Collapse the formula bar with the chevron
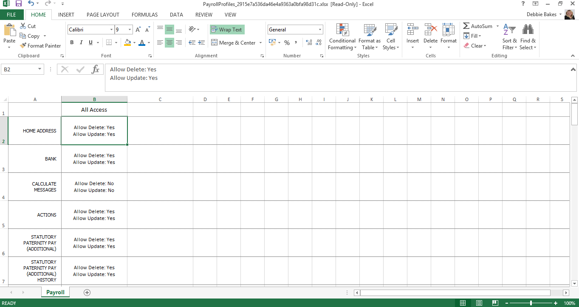This screenshot has width=579, height=307. [x=573, y=69]
